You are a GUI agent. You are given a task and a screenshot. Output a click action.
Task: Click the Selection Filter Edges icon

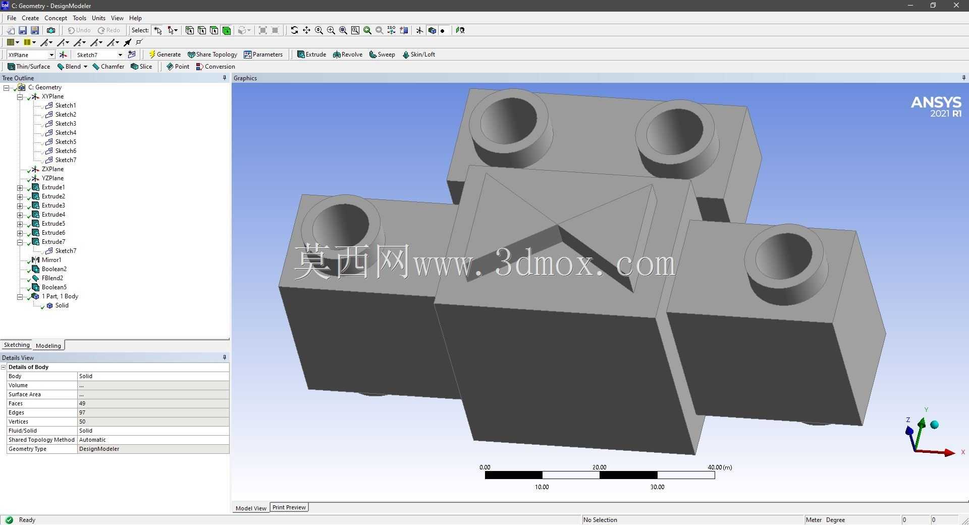click(202, 30)
